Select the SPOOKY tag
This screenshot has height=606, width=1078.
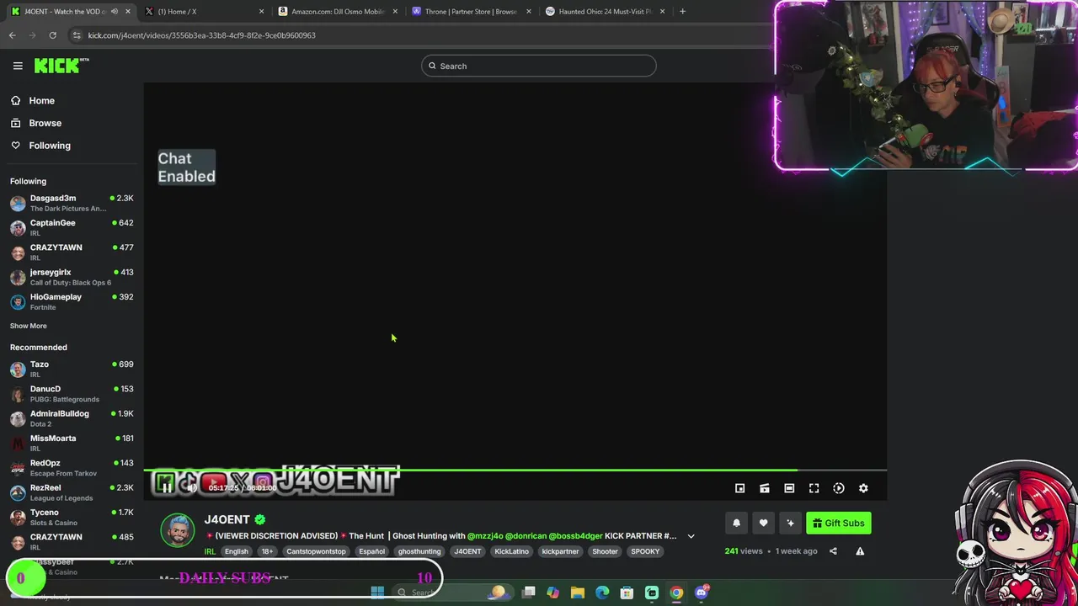(x=645, y=551)
